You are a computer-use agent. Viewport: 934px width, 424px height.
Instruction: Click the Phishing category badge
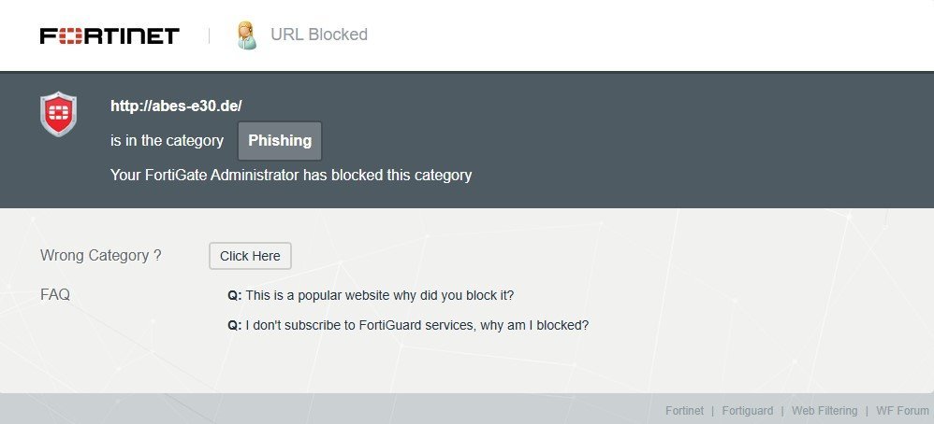click(x=280, y=141)
